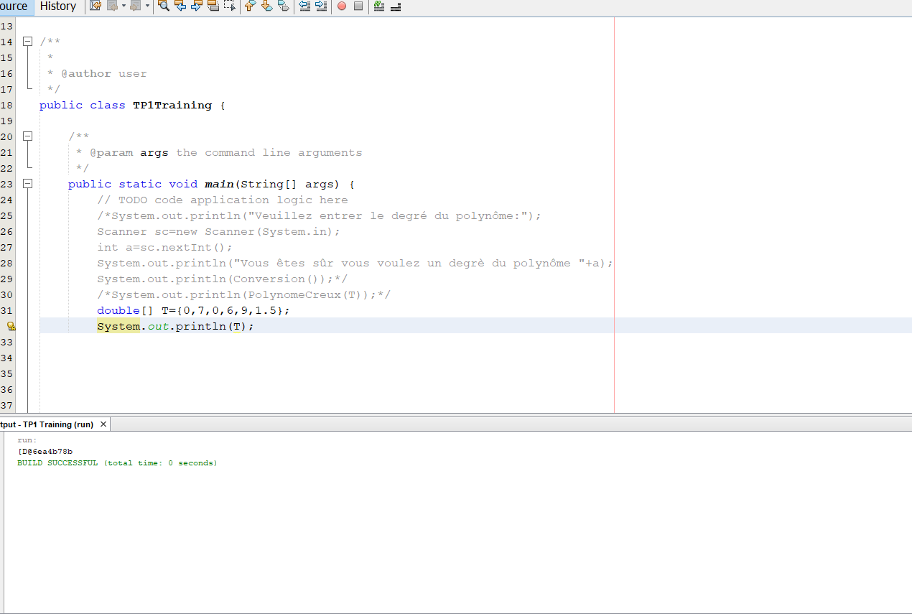Click the Back navigation arrow icon
Screen dimensions: 912x614
pos(112,6)
